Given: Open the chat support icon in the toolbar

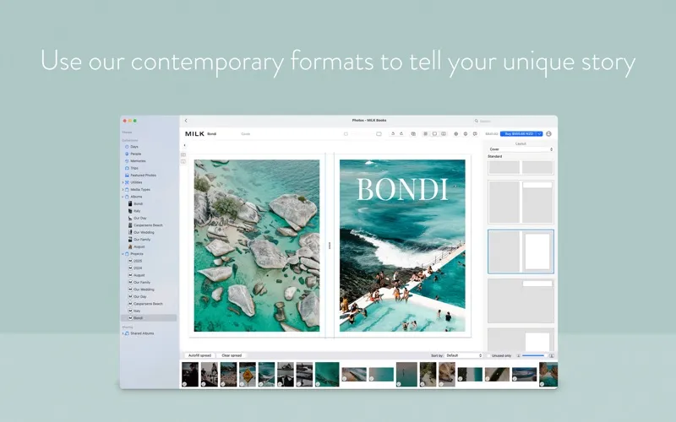Looking at the screenshot, I should 475,134.
